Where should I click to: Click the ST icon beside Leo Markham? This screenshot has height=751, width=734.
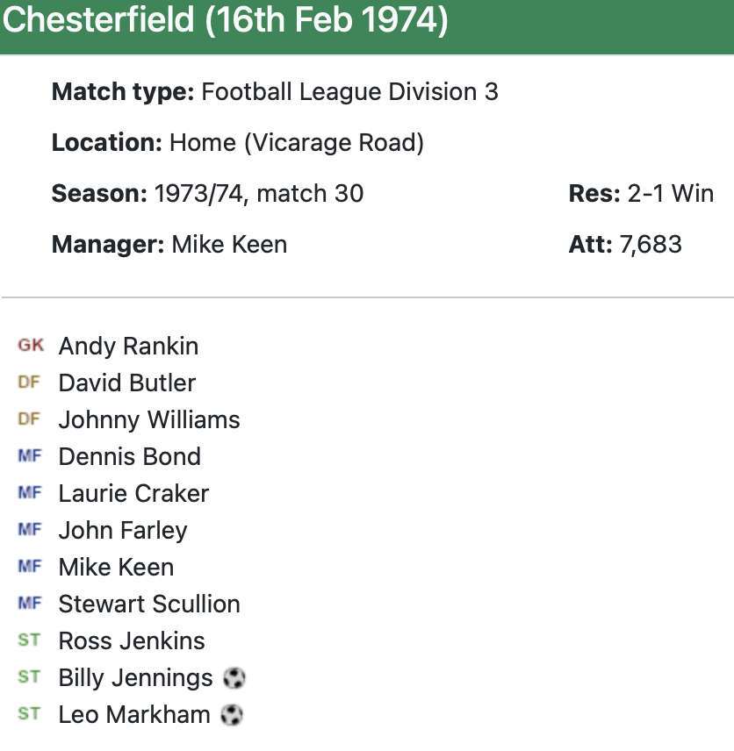[29, 714]
